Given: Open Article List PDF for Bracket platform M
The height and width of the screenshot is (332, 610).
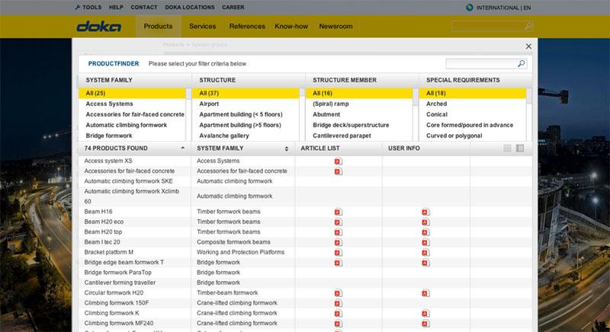Looking at the screenshot, I should click(x=338, y=252).
